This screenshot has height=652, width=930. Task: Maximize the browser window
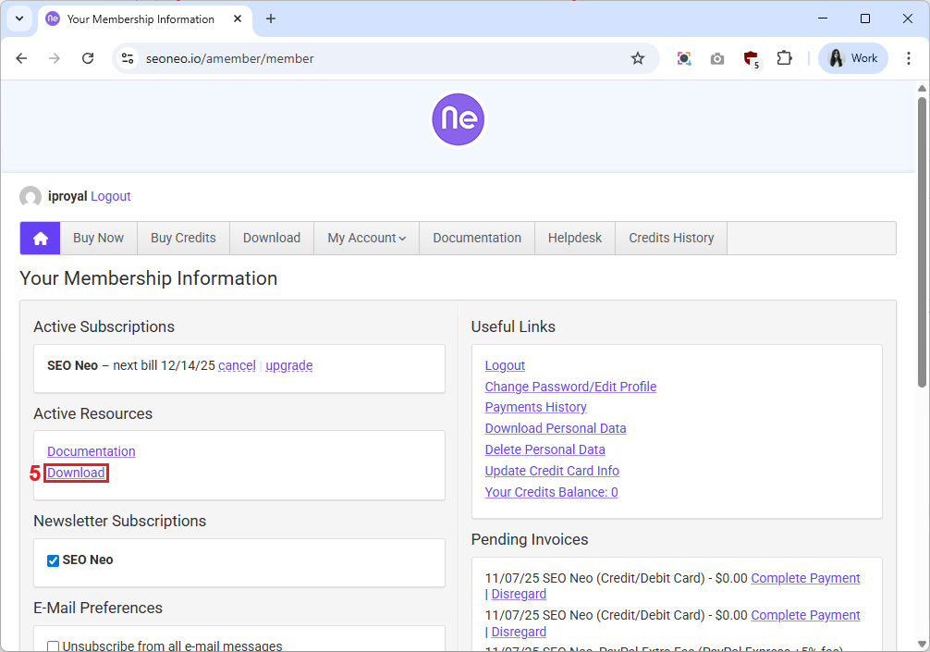click(x=865, y=19)
